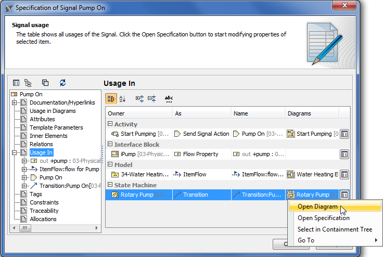Expand the Documentation/Hyperlinks tree node

[15, 102]
